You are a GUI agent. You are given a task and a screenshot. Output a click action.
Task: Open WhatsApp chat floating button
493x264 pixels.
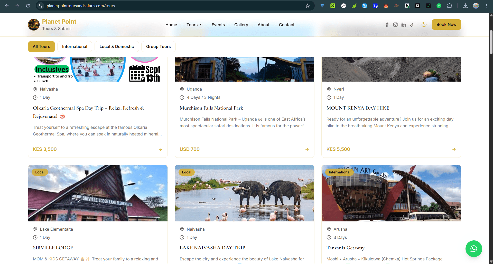click(x=474, y=249)
